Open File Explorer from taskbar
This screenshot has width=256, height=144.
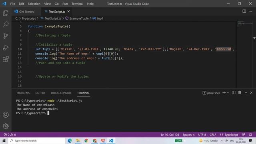(x=78, y=140)
